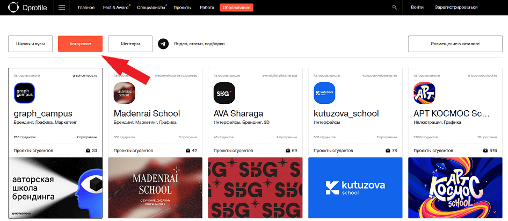
Task: Click the АРТ КОСМОС logo icon
Action: coord(424,93)
